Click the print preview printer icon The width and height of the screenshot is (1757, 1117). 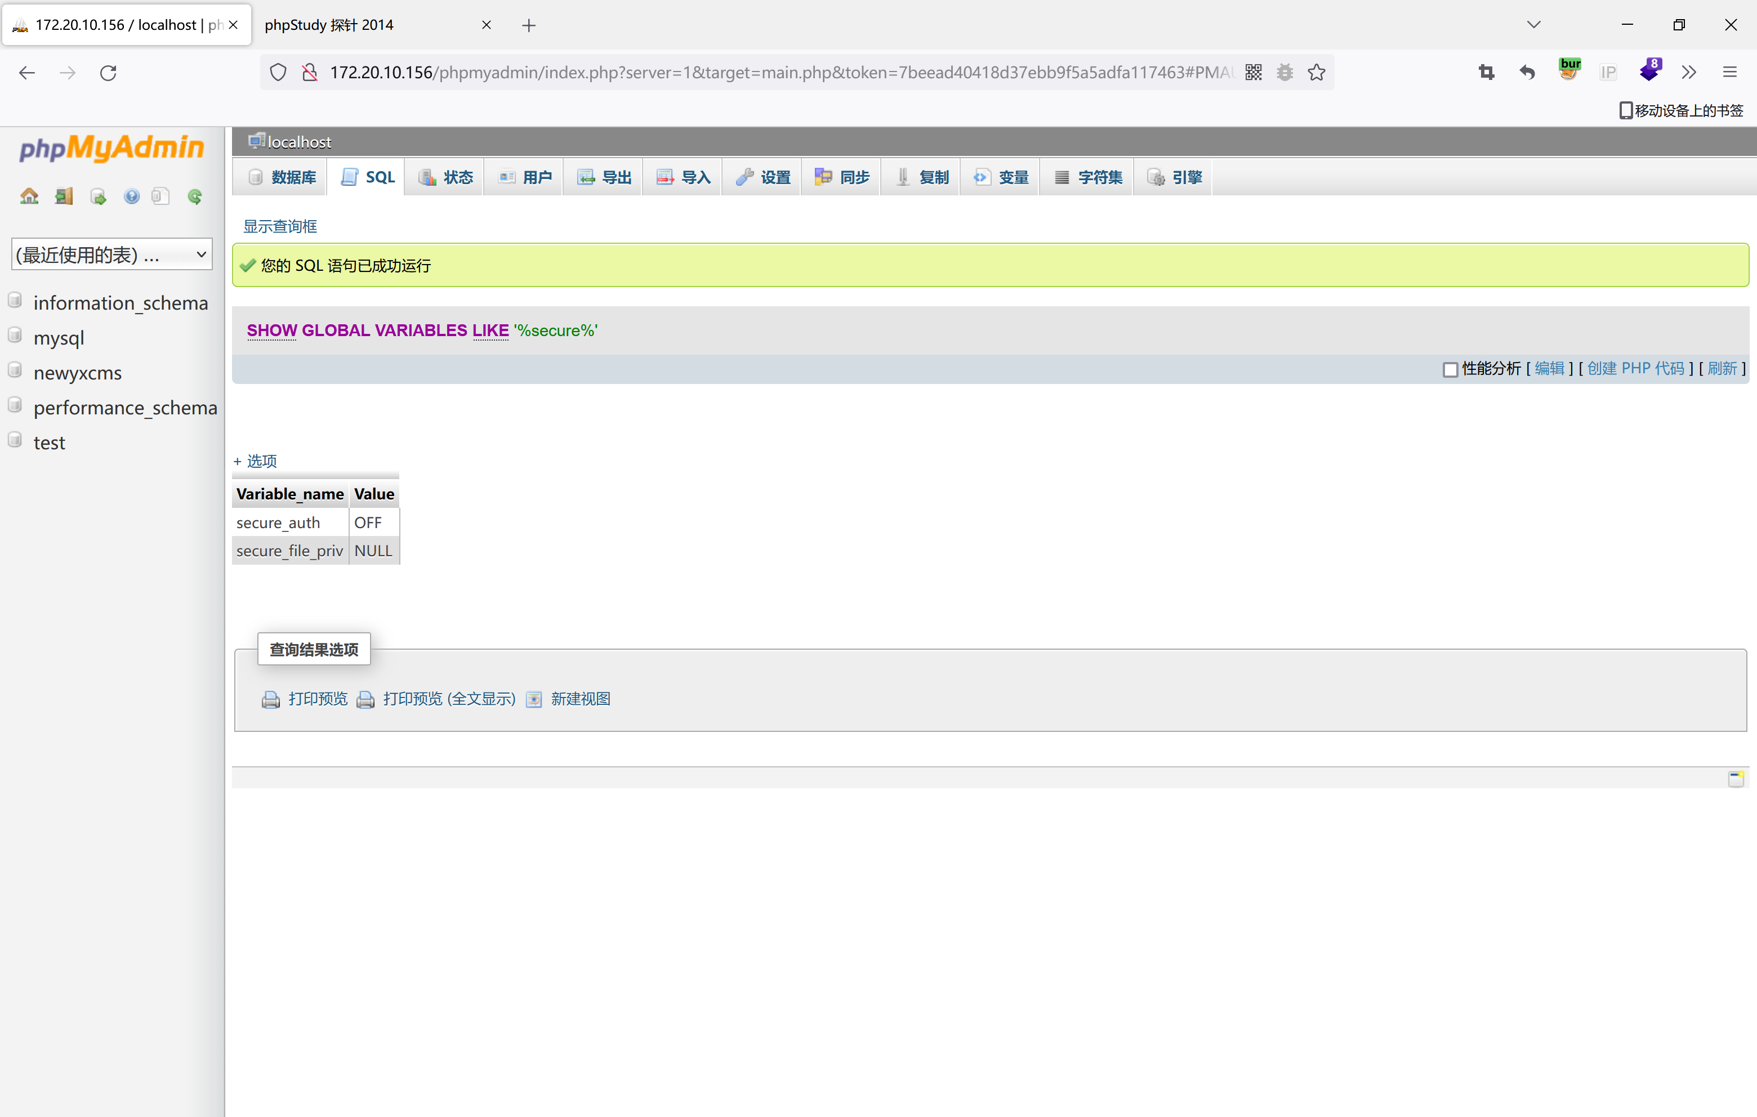[271, 700]
